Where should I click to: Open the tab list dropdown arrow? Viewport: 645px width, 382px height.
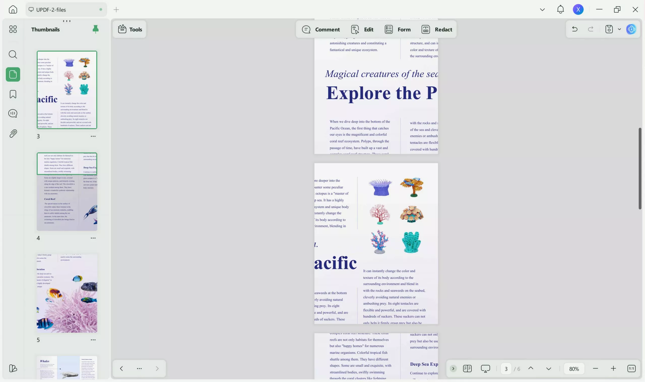click(542, 9)
